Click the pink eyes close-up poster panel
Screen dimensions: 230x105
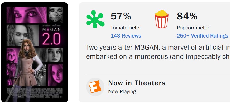(x=27, y=15)
